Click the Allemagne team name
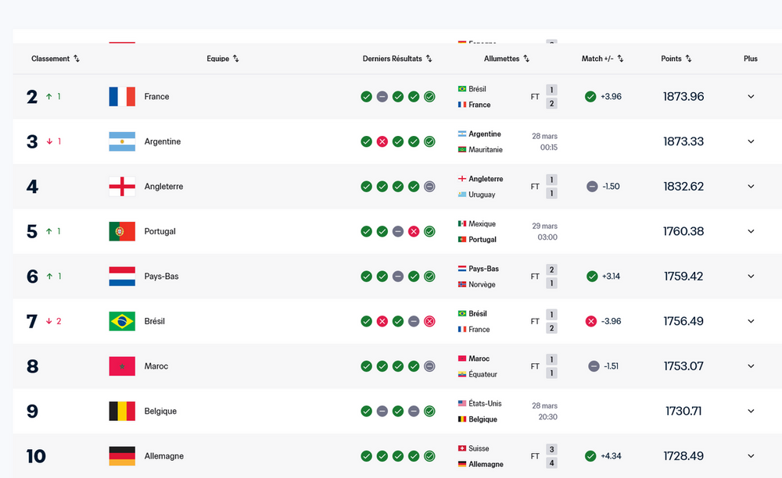The width and height of the screenshot is (782, 478). click(163, 456)
